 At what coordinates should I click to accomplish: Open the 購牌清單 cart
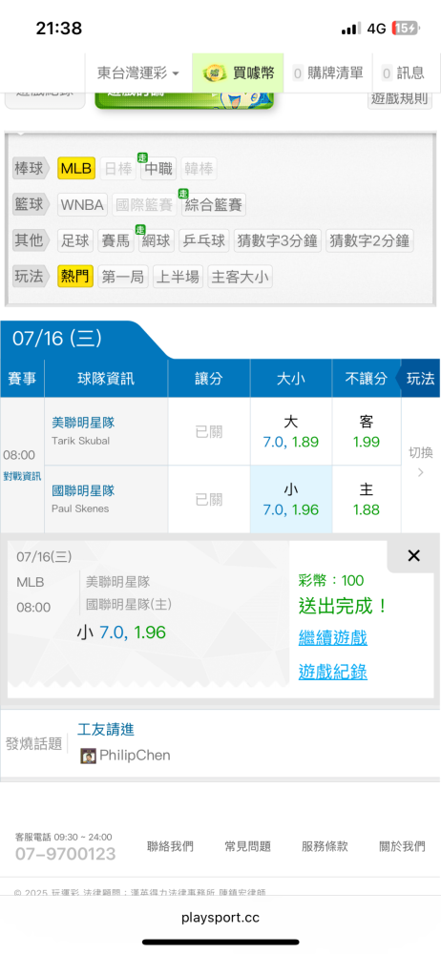click(x=327, y=73)
